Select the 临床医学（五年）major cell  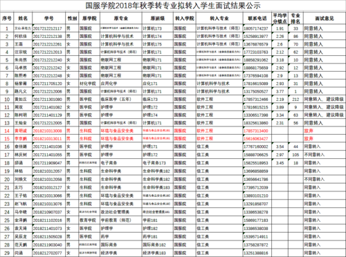[121, 99]
